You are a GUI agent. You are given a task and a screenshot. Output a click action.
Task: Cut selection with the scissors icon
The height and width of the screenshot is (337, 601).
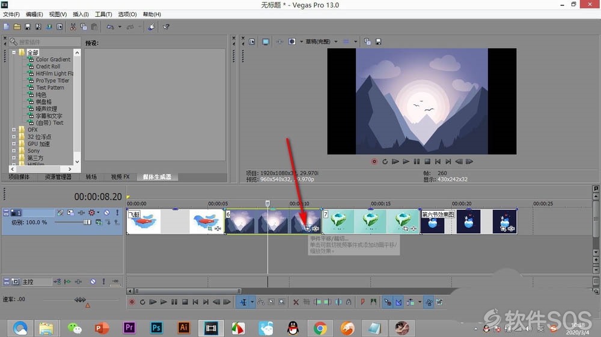click(73, 27)
